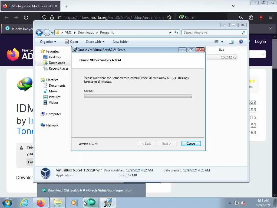Select Music library
Screen dimensions: 277x208
click(51, 91)
